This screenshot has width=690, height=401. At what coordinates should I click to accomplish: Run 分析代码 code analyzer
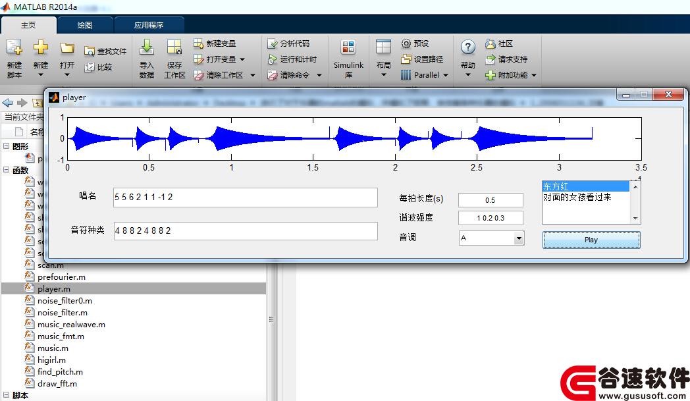click(288, 43)
